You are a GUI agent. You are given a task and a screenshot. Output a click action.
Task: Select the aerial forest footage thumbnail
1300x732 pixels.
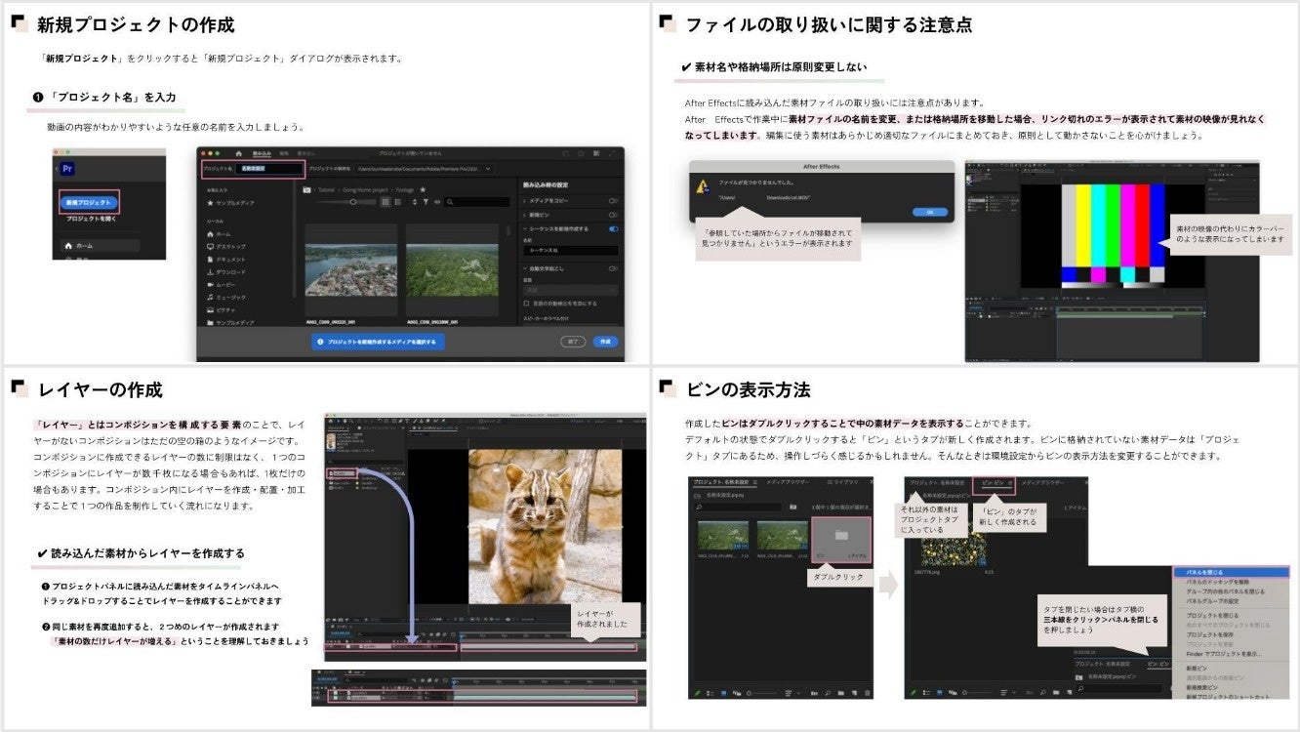[x=452, y=268]
